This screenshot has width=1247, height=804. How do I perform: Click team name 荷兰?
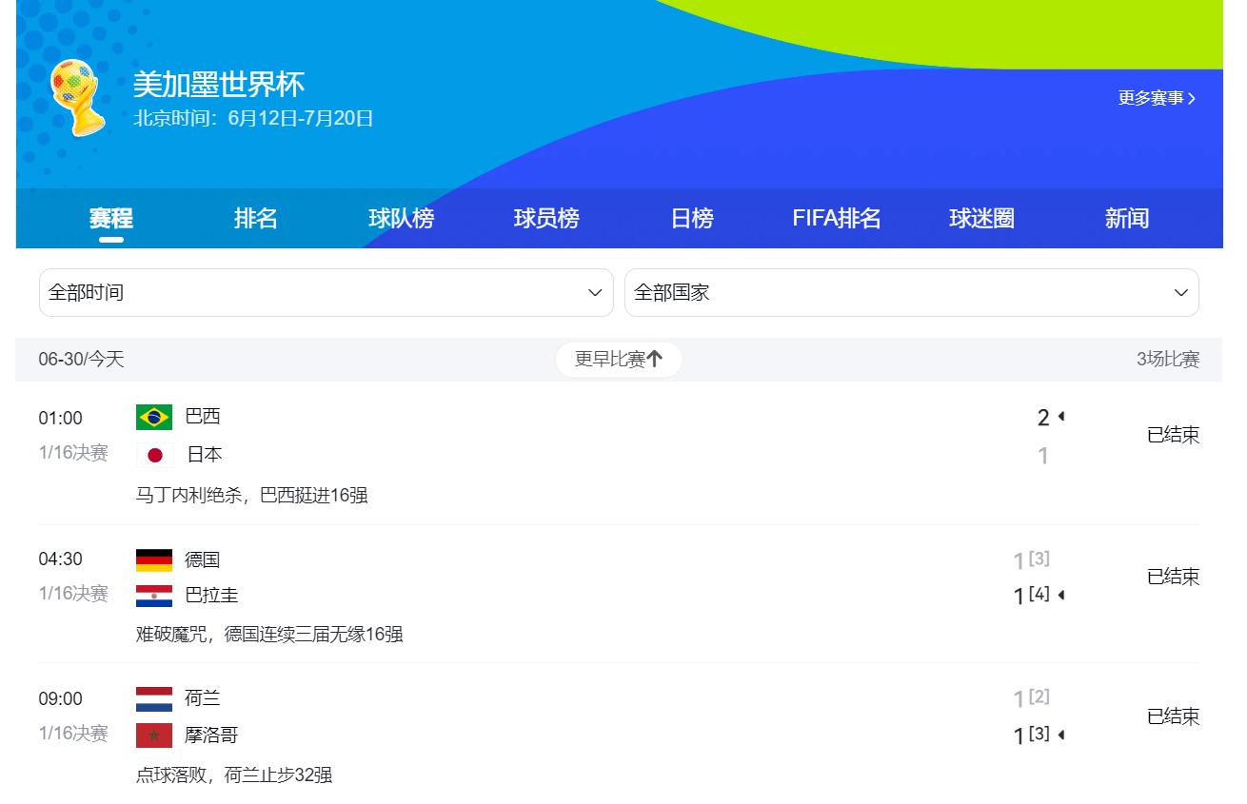[x=203, y=699]
